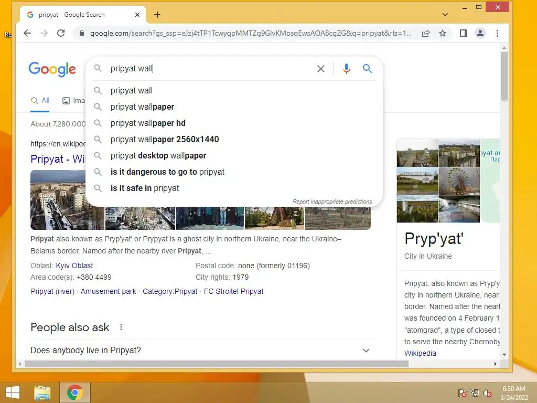Image resolution: width=537 pixels, height=403 pixels.
Task: Select the 'pripyat desktop wallpaper' suggestion
Action: [x=234, y=155]
